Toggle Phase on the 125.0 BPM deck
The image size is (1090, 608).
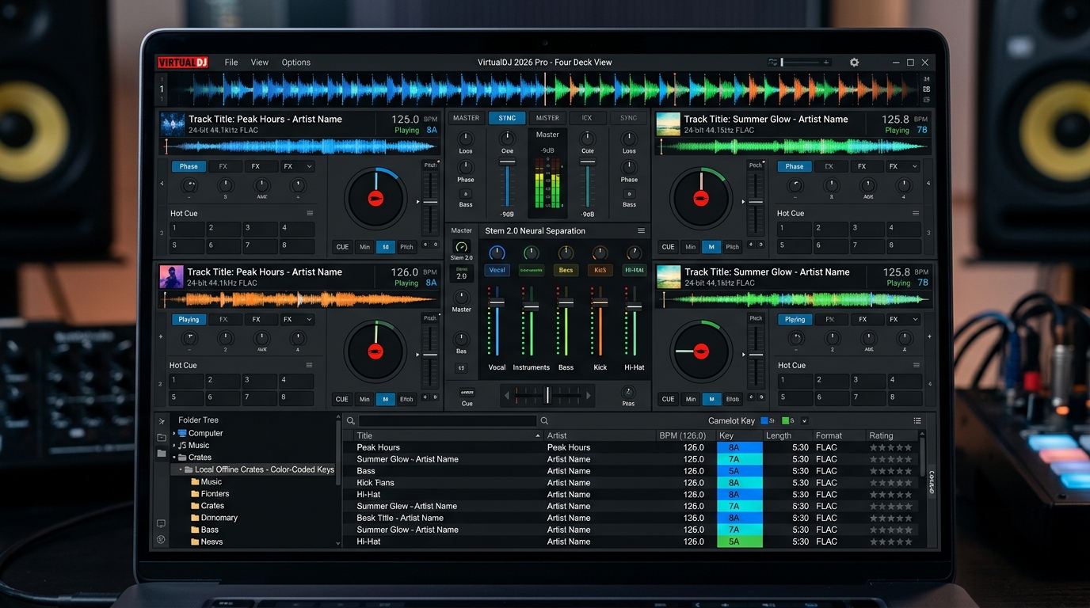189,166
